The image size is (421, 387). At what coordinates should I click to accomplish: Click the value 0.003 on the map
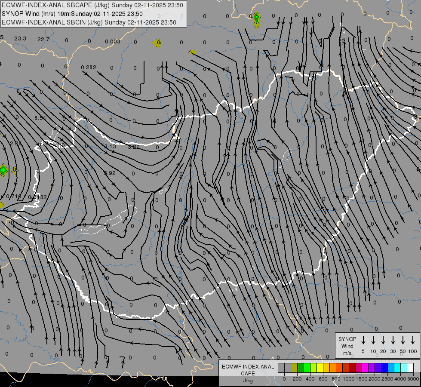point(113,41)
